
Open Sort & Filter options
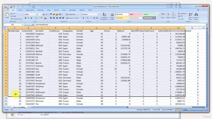190,16
